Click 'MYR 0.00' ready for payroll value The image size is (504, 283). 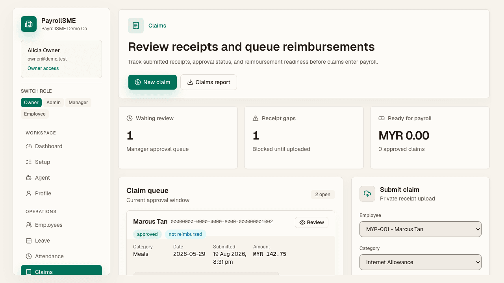(x=404, y=136)
